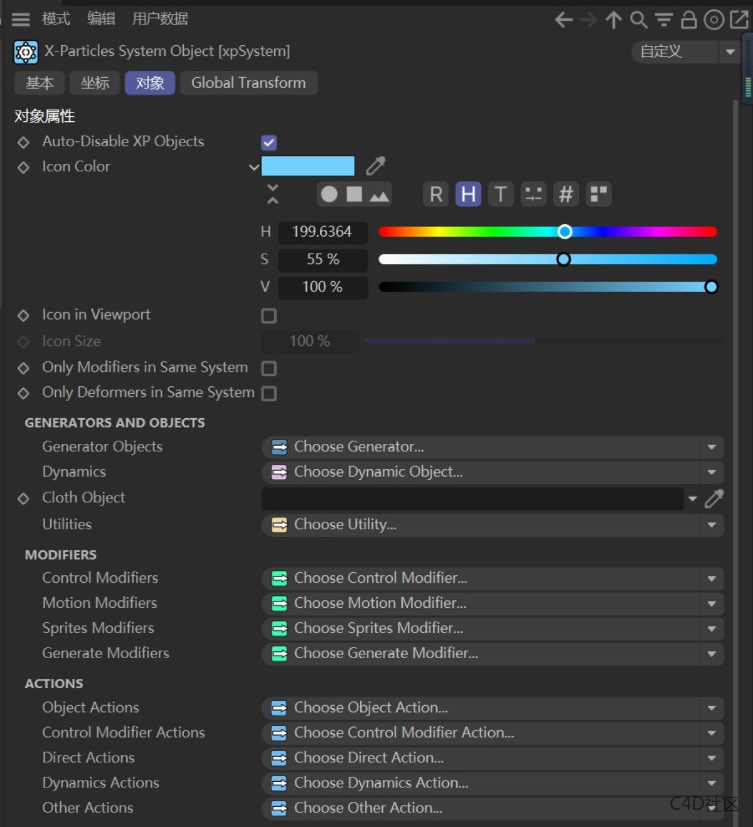This screenshot has height=827, width=753.
Task: Toggle the lock element icon
Action: click(x=688, y=20)
